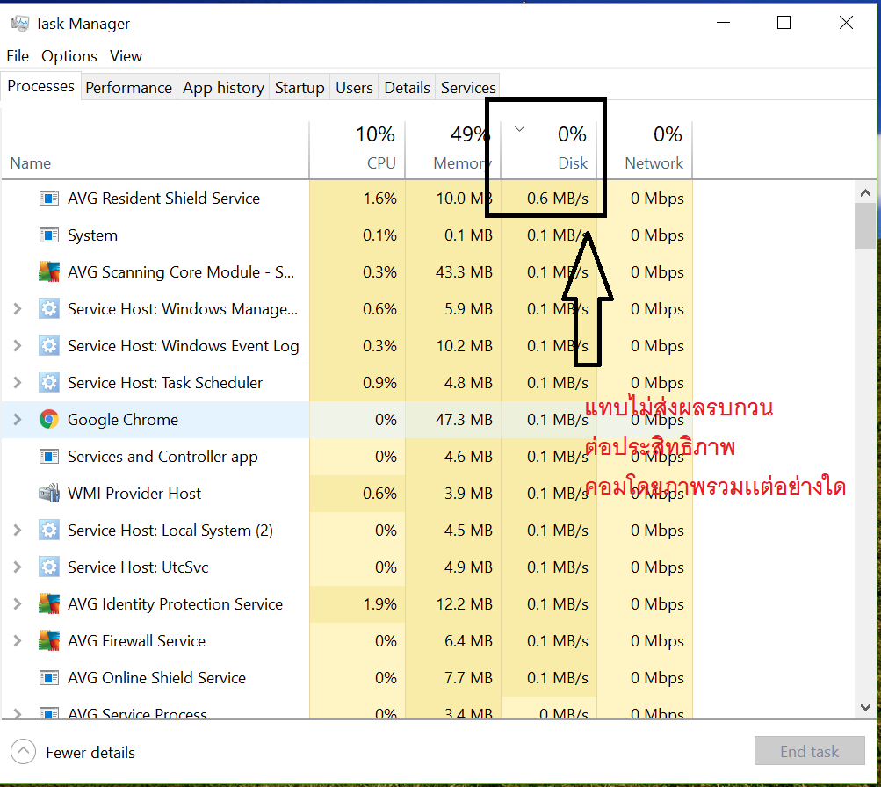Open the Startup tab
This screenshot has width=881, height=787.
click(x=300, y=88)
